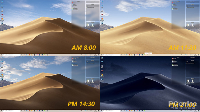Click the color wheel icon in AM 8:00 taskbar
This screenshot has height=112, width=200.
click(x=37, y=55)
